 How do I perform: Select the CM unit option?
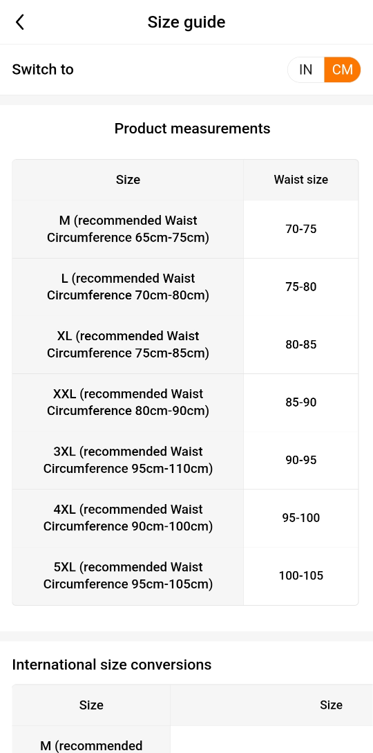coord(343,70)
